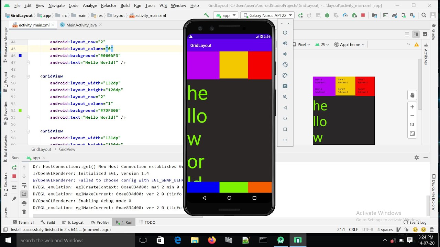Click the emulator power button

[x=285, y=33]
